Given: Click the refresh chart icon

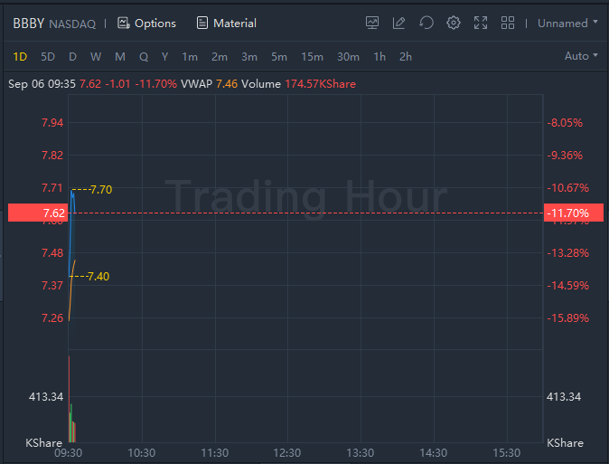Looking at the screenshot, I should point(426,23).
